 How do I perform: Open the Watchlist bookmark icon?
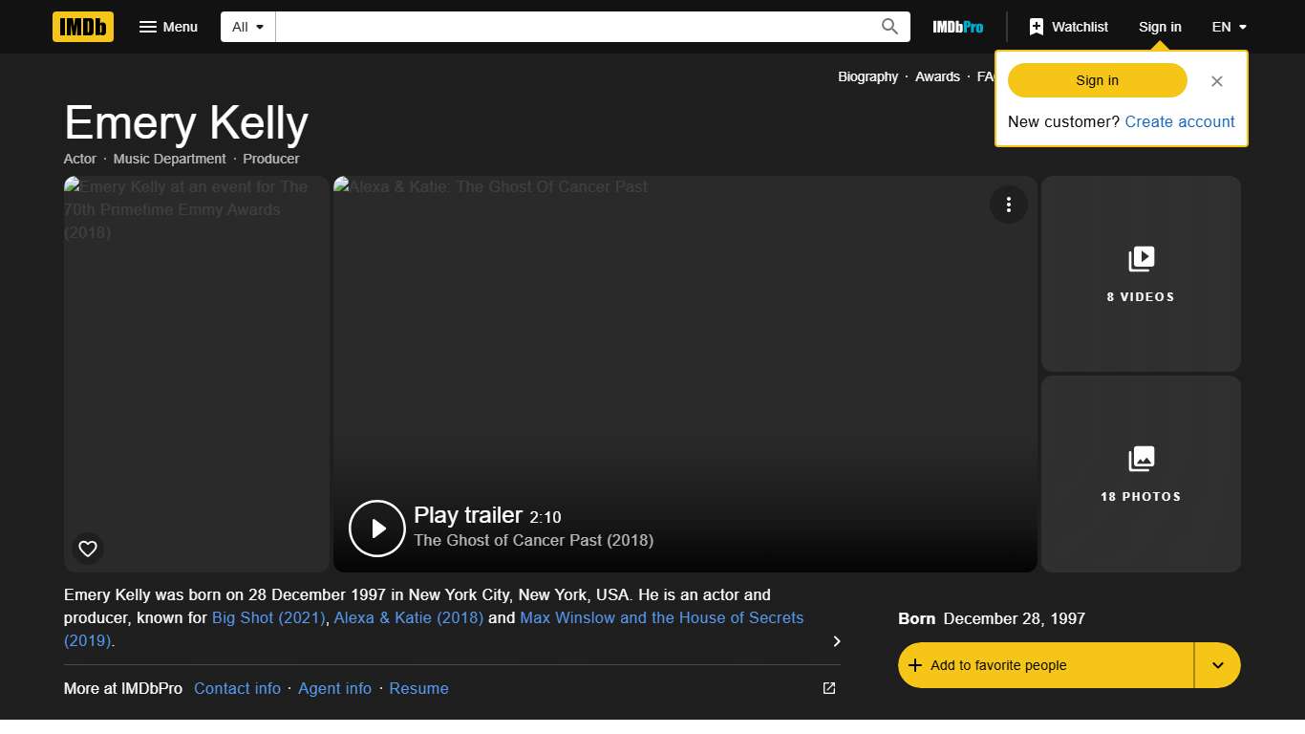pos(1038,27)
